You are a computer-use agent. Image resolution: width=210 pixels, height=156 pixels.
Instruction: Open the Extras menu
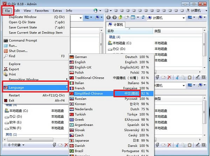tap(57, 10)
